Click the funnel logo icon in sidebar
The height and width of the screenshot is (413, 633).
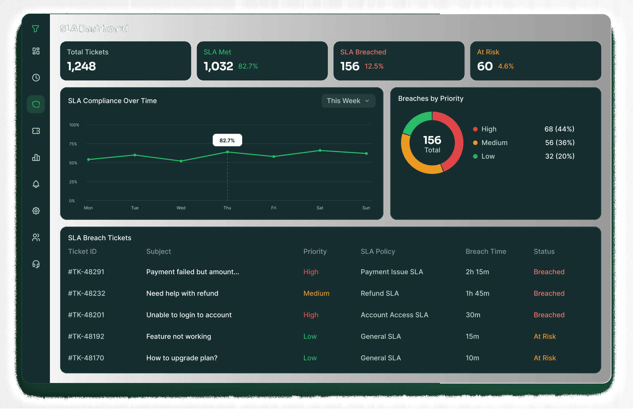click(35, 29)
